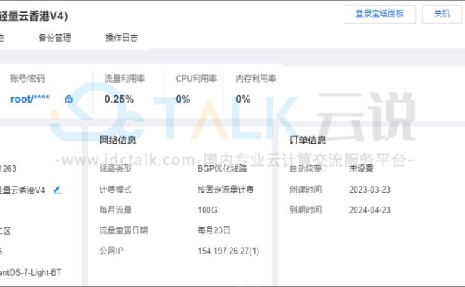This screenshot has width=465, height=287.
Task: Click the 到期时间 label
Action: point(306,210)
